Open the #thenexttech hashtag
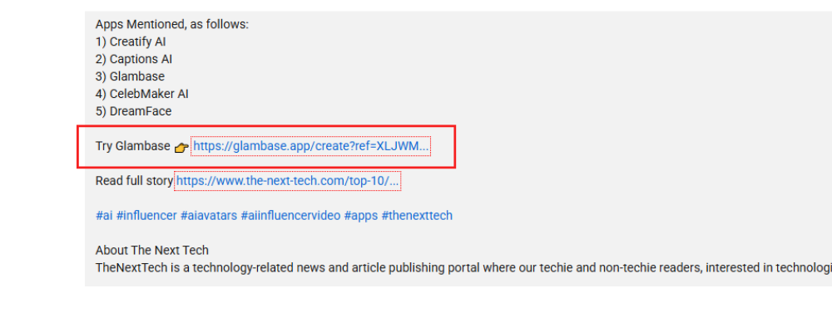This screenshot has height=332, width=832. (x=417, y=216)
